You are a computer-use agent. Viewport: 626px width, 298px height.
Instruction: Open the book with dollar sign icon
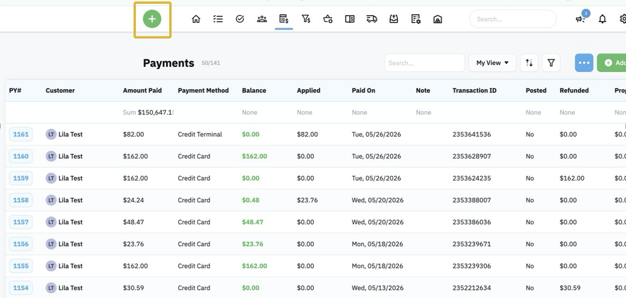point(350,19)
